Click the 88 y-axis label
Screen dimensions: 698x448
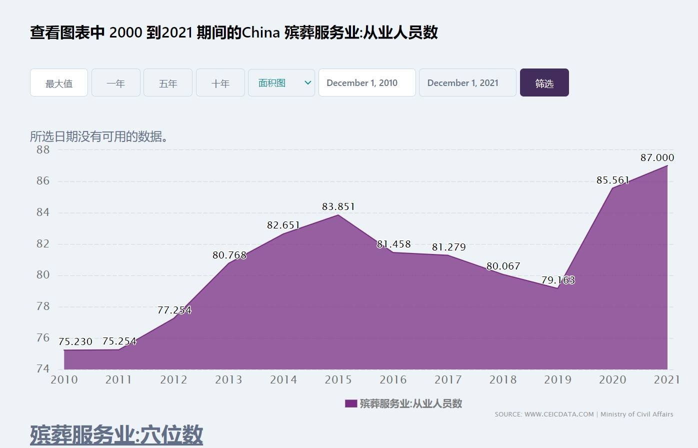[x=43, y=149]
